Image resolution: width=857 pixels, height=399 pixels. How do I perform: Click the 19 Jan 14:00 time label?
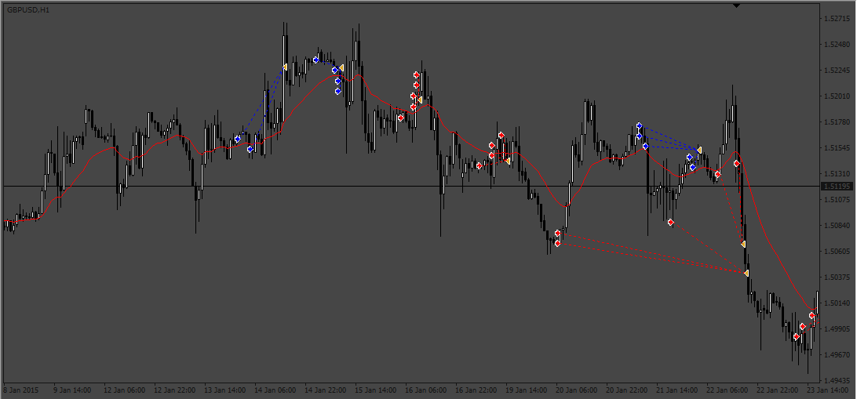pos(528,391)
